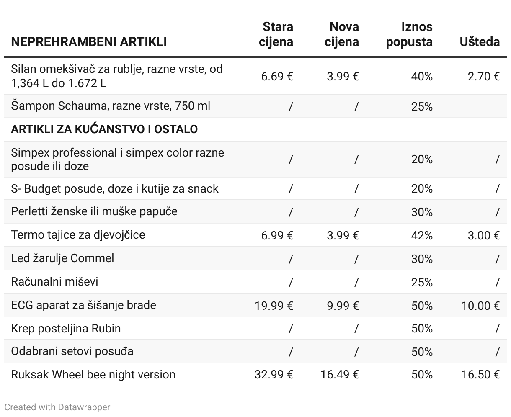511x417 pixels.
Task: Select the Simpex professional row name
Action: (x=117, y=159)
